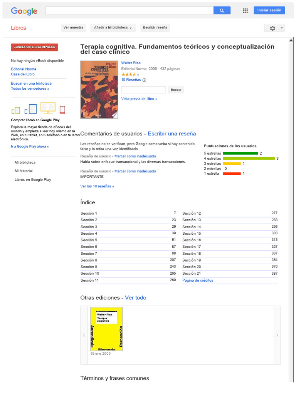Open the yellow 2009 edition cover
Viewport: 296px width, 394px height.
(x=106, y=329)
